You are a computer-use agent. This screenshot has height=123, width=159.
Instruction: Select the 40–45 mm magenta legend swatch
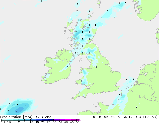[68, 120]
